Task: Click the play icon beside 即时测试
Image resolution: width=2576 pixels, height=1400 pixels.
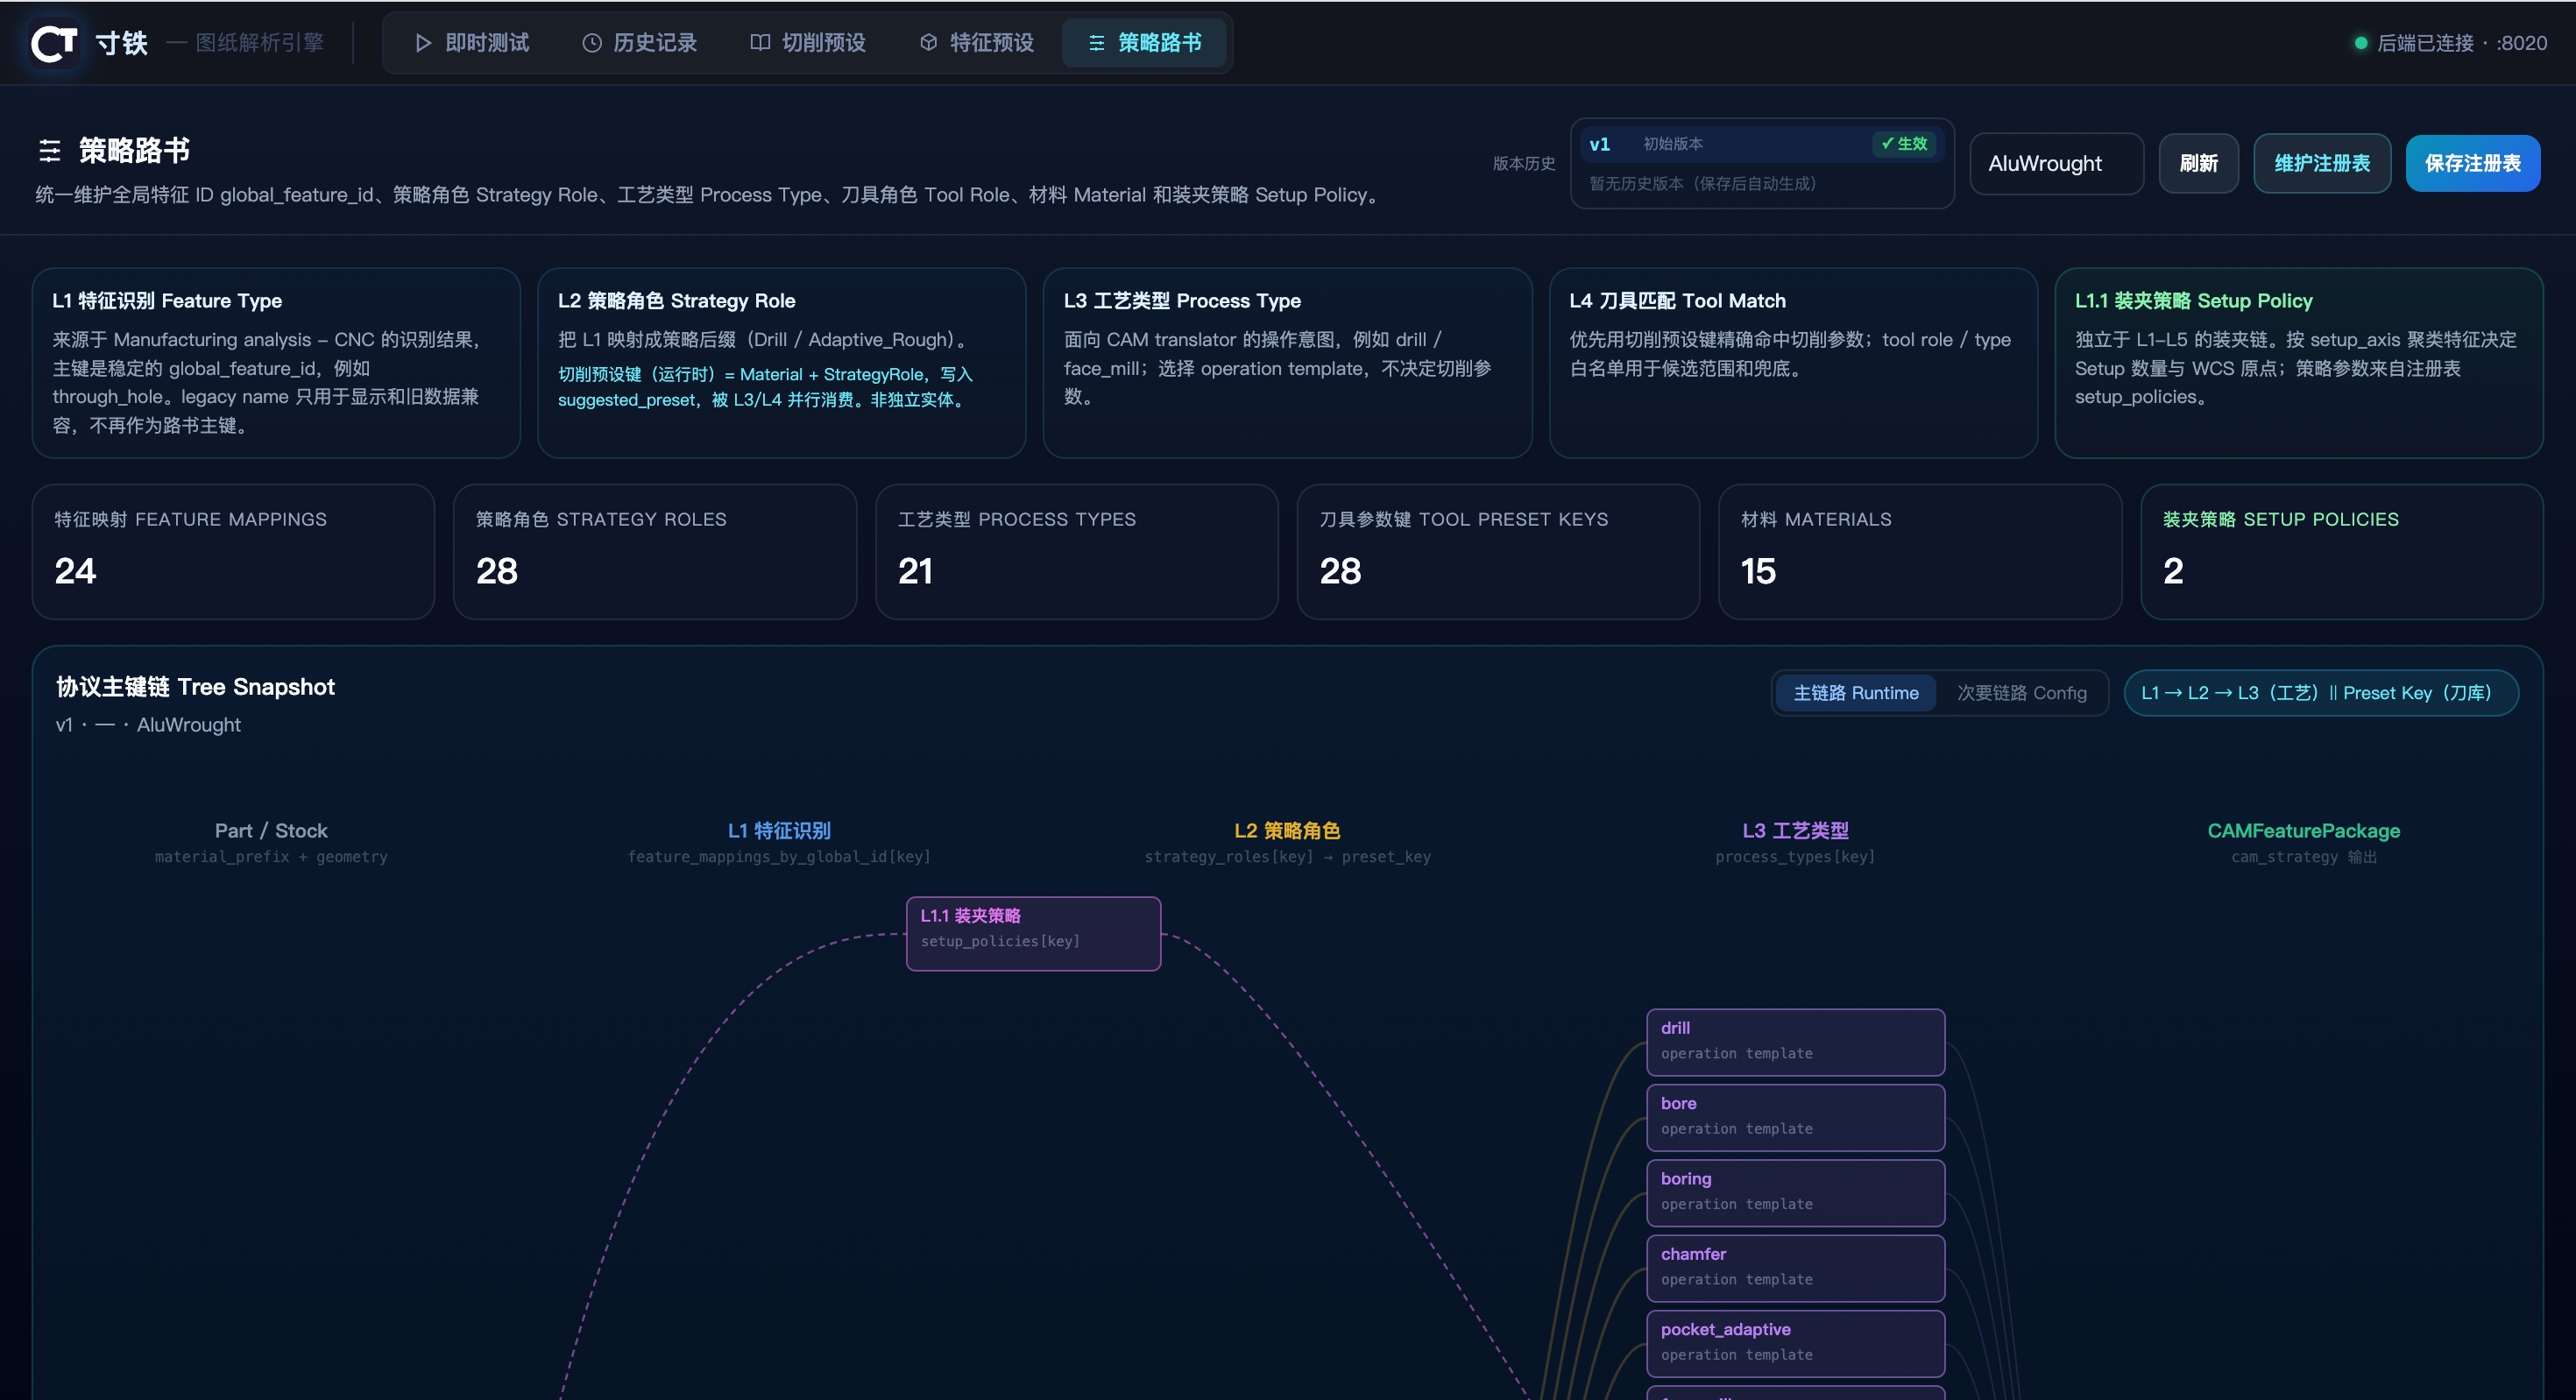Action: pos(423,43)
